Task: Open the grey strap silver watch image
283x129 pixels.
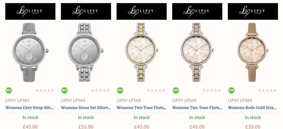Action: pyautogui.click(x=30, y=52)
